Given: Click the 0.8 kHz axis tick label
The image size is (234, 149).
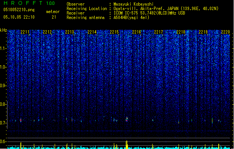Looking at the screenshot, I should click(x=3, y=104).
